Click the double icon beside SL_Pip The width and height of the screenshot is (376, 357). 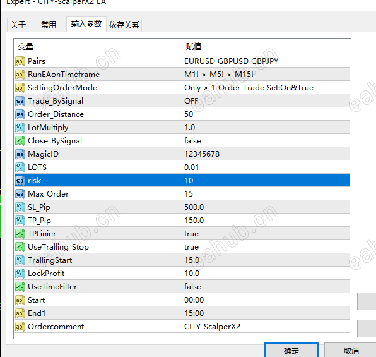pyautogui.click(x=20, y=207)
